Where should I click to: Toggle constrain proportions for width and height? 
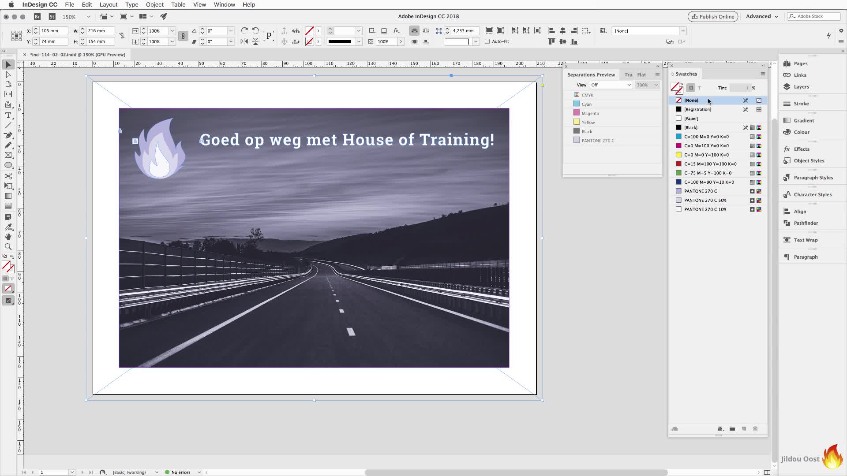122,36
